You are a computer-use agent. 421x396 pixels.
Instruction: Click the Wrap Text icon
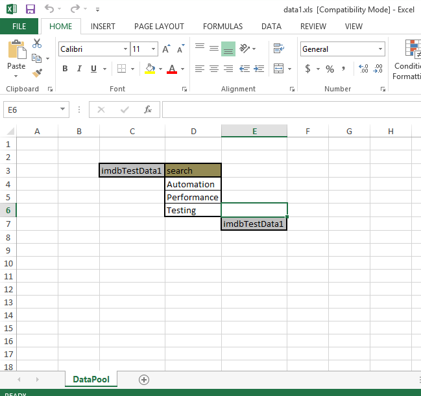click(x=279, y=49)
